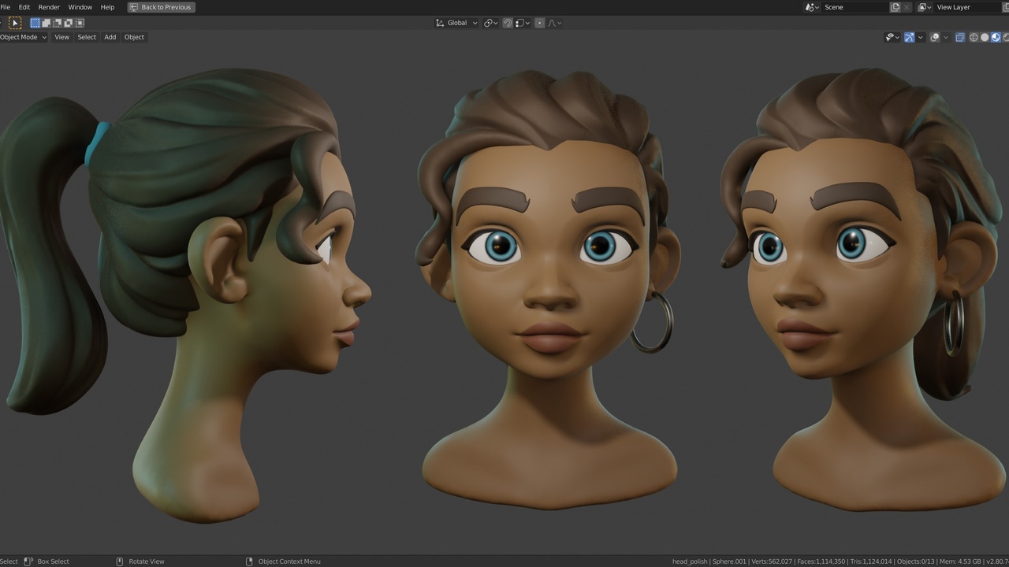Image resolution: width=1009 pixels, height=567 pixels.
Task: Switch to solid viewport shading
Action: pyautogui.click(x=985, y=37)
